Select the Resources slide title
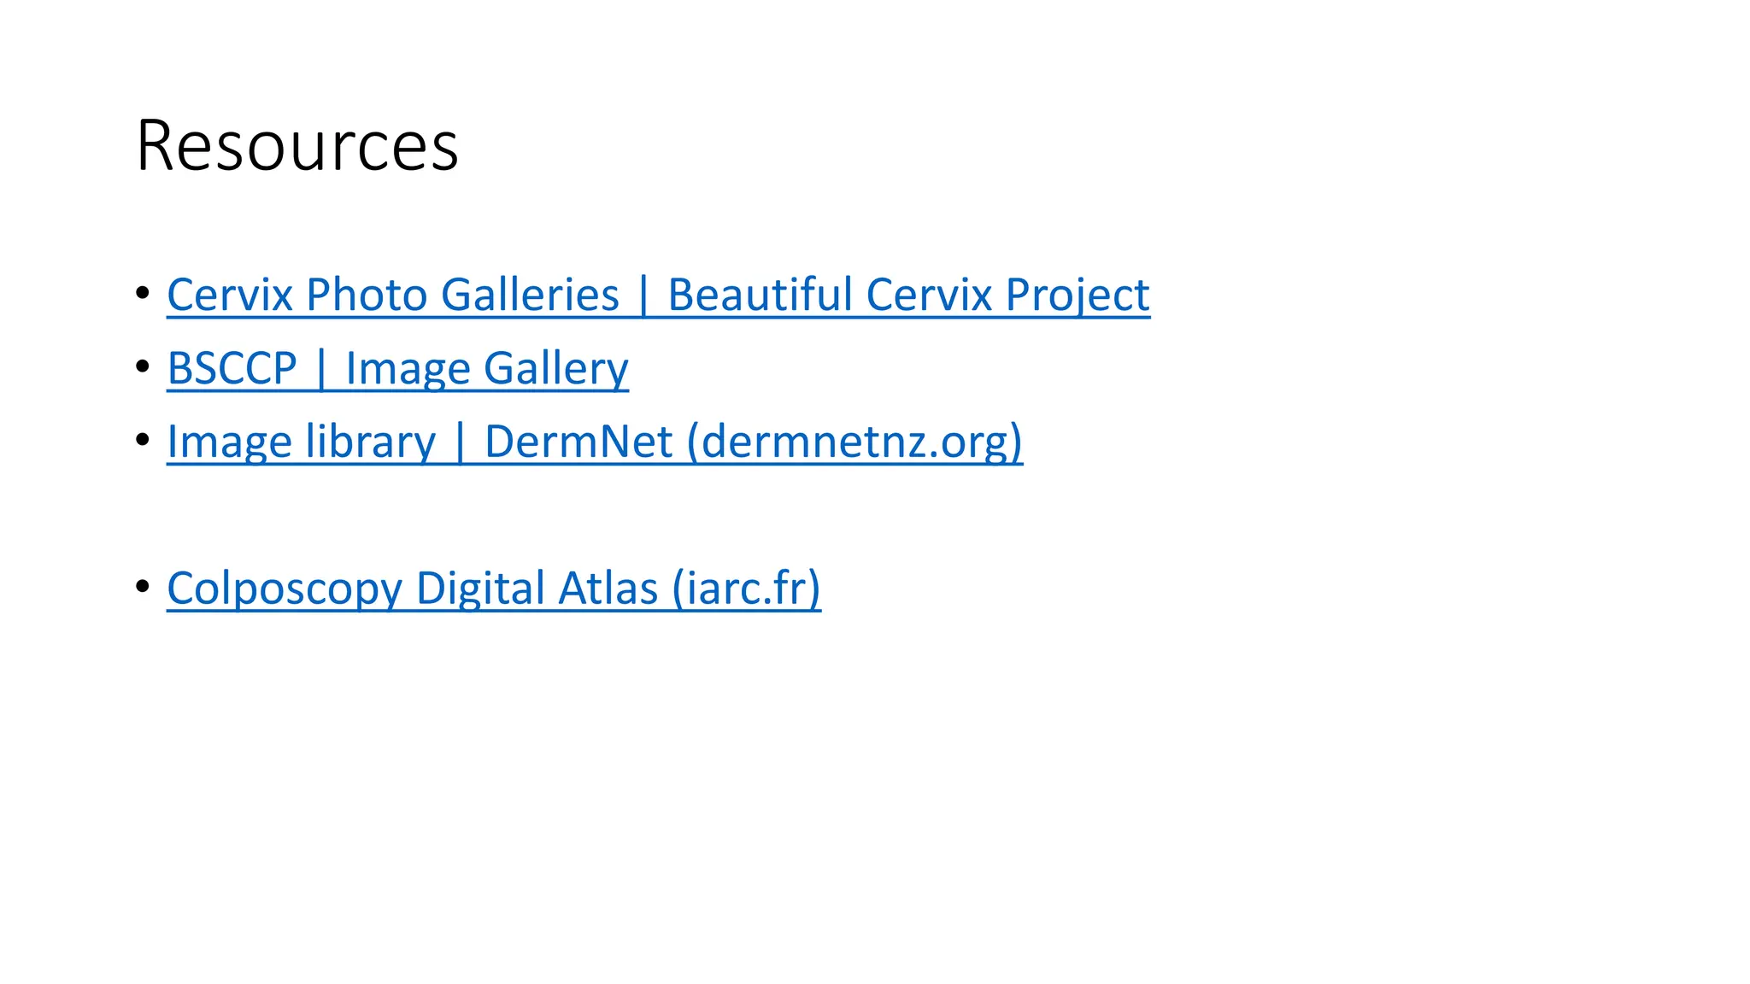Image resolution: width=1750 pixels, height=984 pixels. (297, 145)
